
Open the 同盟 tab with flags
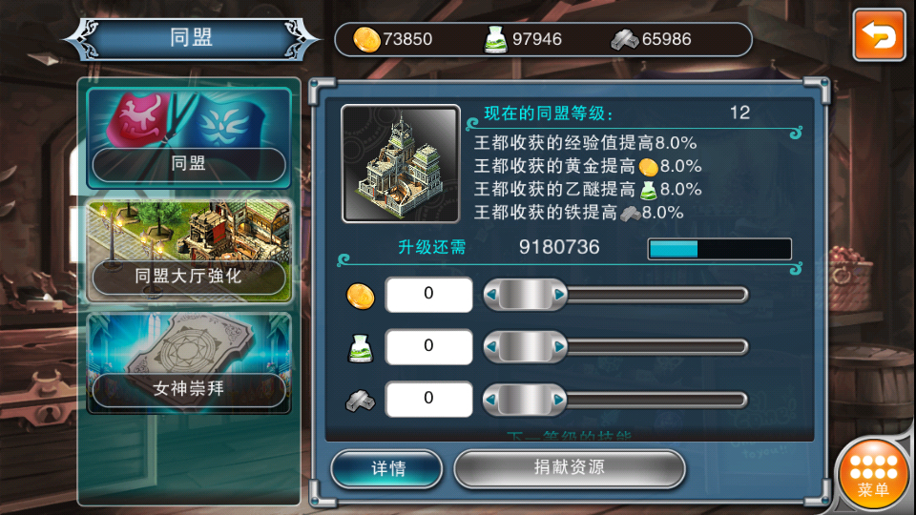pos(189,137)
